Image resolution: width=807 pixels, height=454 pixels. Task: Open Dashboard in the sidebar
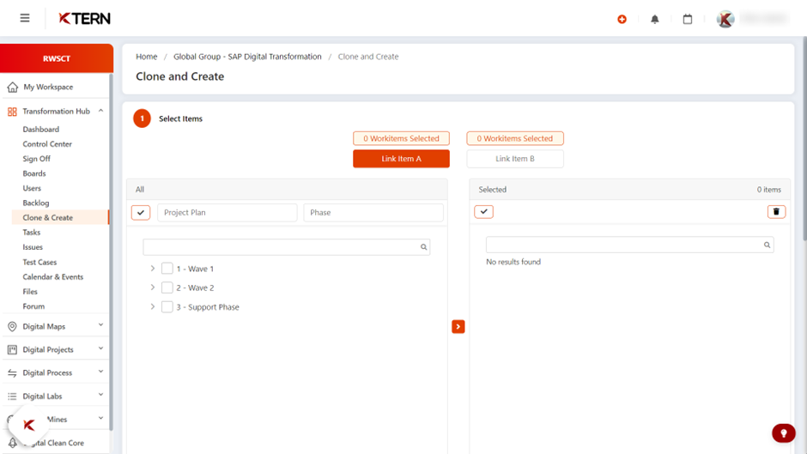[x=40, y=130]
